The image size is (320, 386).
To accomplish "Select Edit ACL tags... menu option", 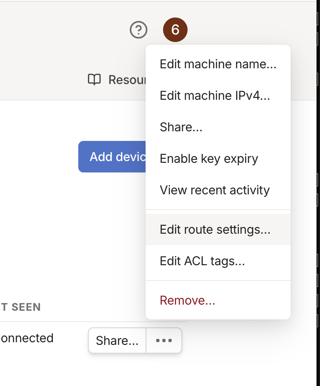I will (202, 261).
